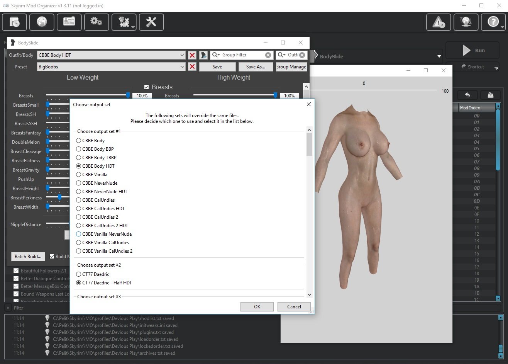
Task: Select CBBE NeverNude radio option
Action: tap(79, 183)
